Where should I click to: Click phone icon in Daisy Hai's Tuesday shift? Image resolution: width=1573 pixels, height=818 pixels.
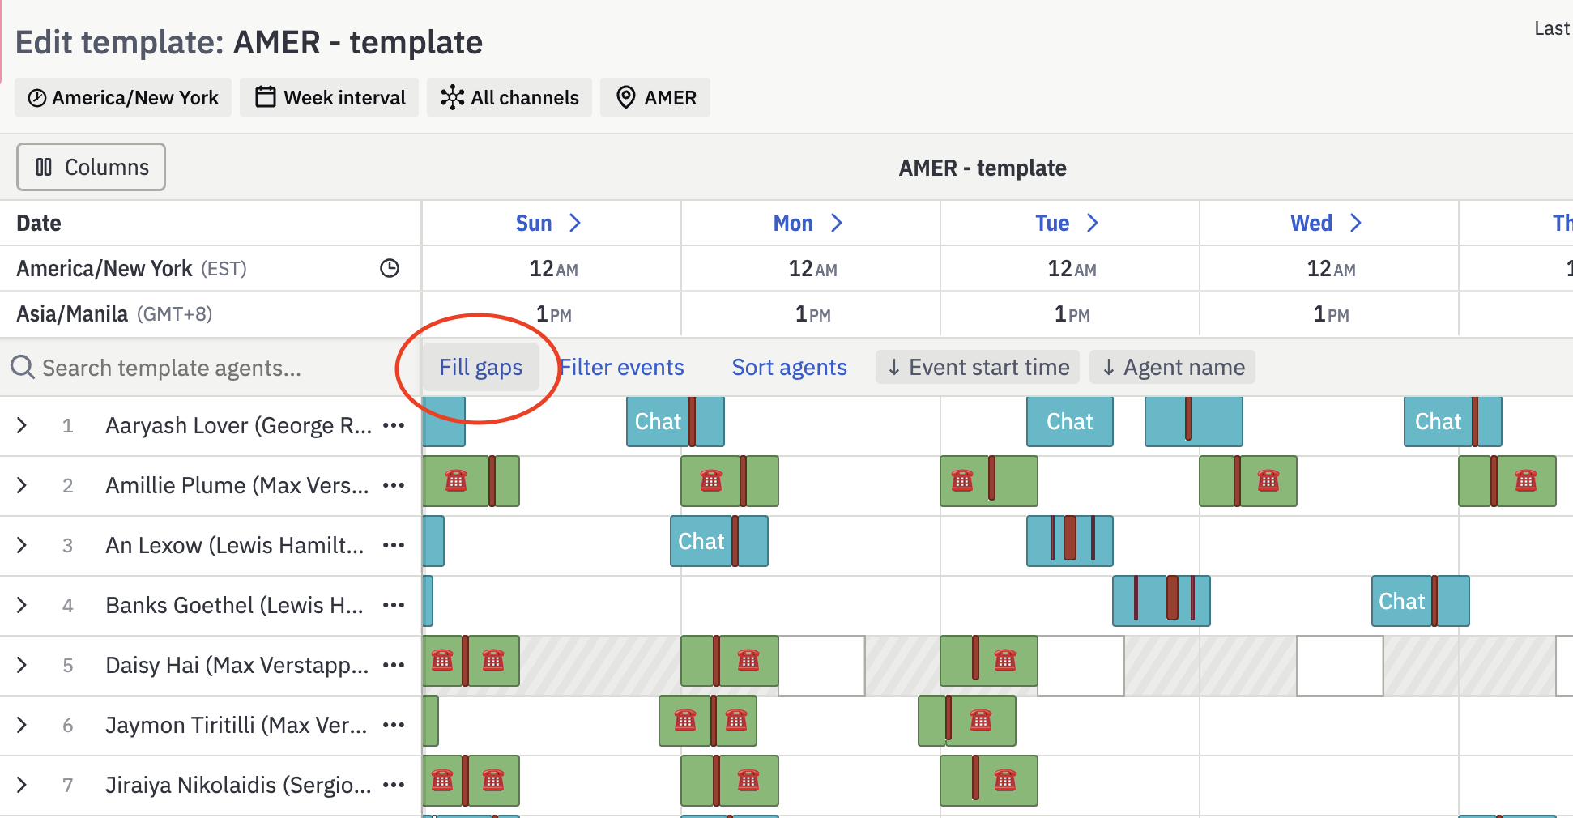tap(1005, 661)
